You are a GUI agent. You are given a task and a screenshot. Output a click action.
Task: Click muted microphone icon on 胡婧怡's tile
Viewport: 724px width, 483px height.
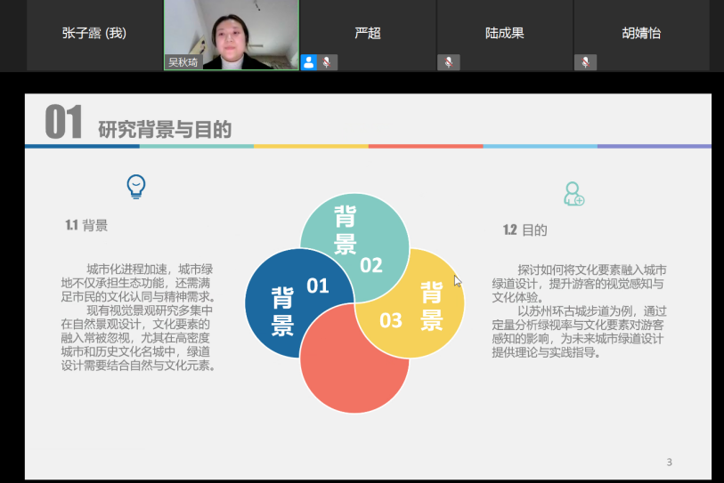coord(585,62)
